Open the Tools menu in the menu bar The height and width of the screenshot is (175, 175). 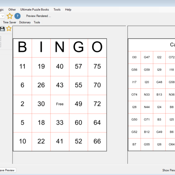57,10
